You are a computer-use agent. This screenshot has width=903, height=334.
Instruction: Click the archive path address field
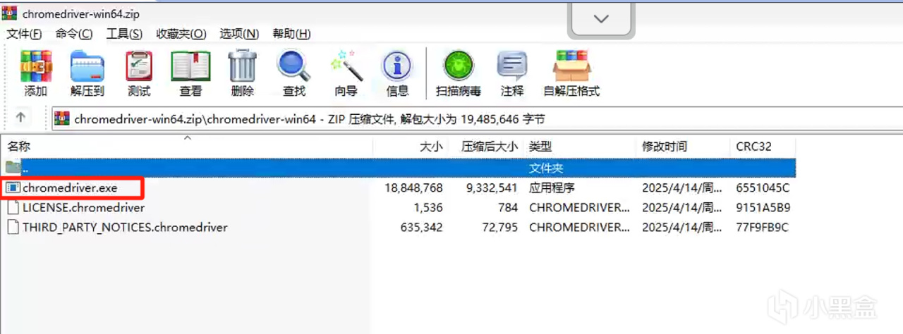(477, 118)
